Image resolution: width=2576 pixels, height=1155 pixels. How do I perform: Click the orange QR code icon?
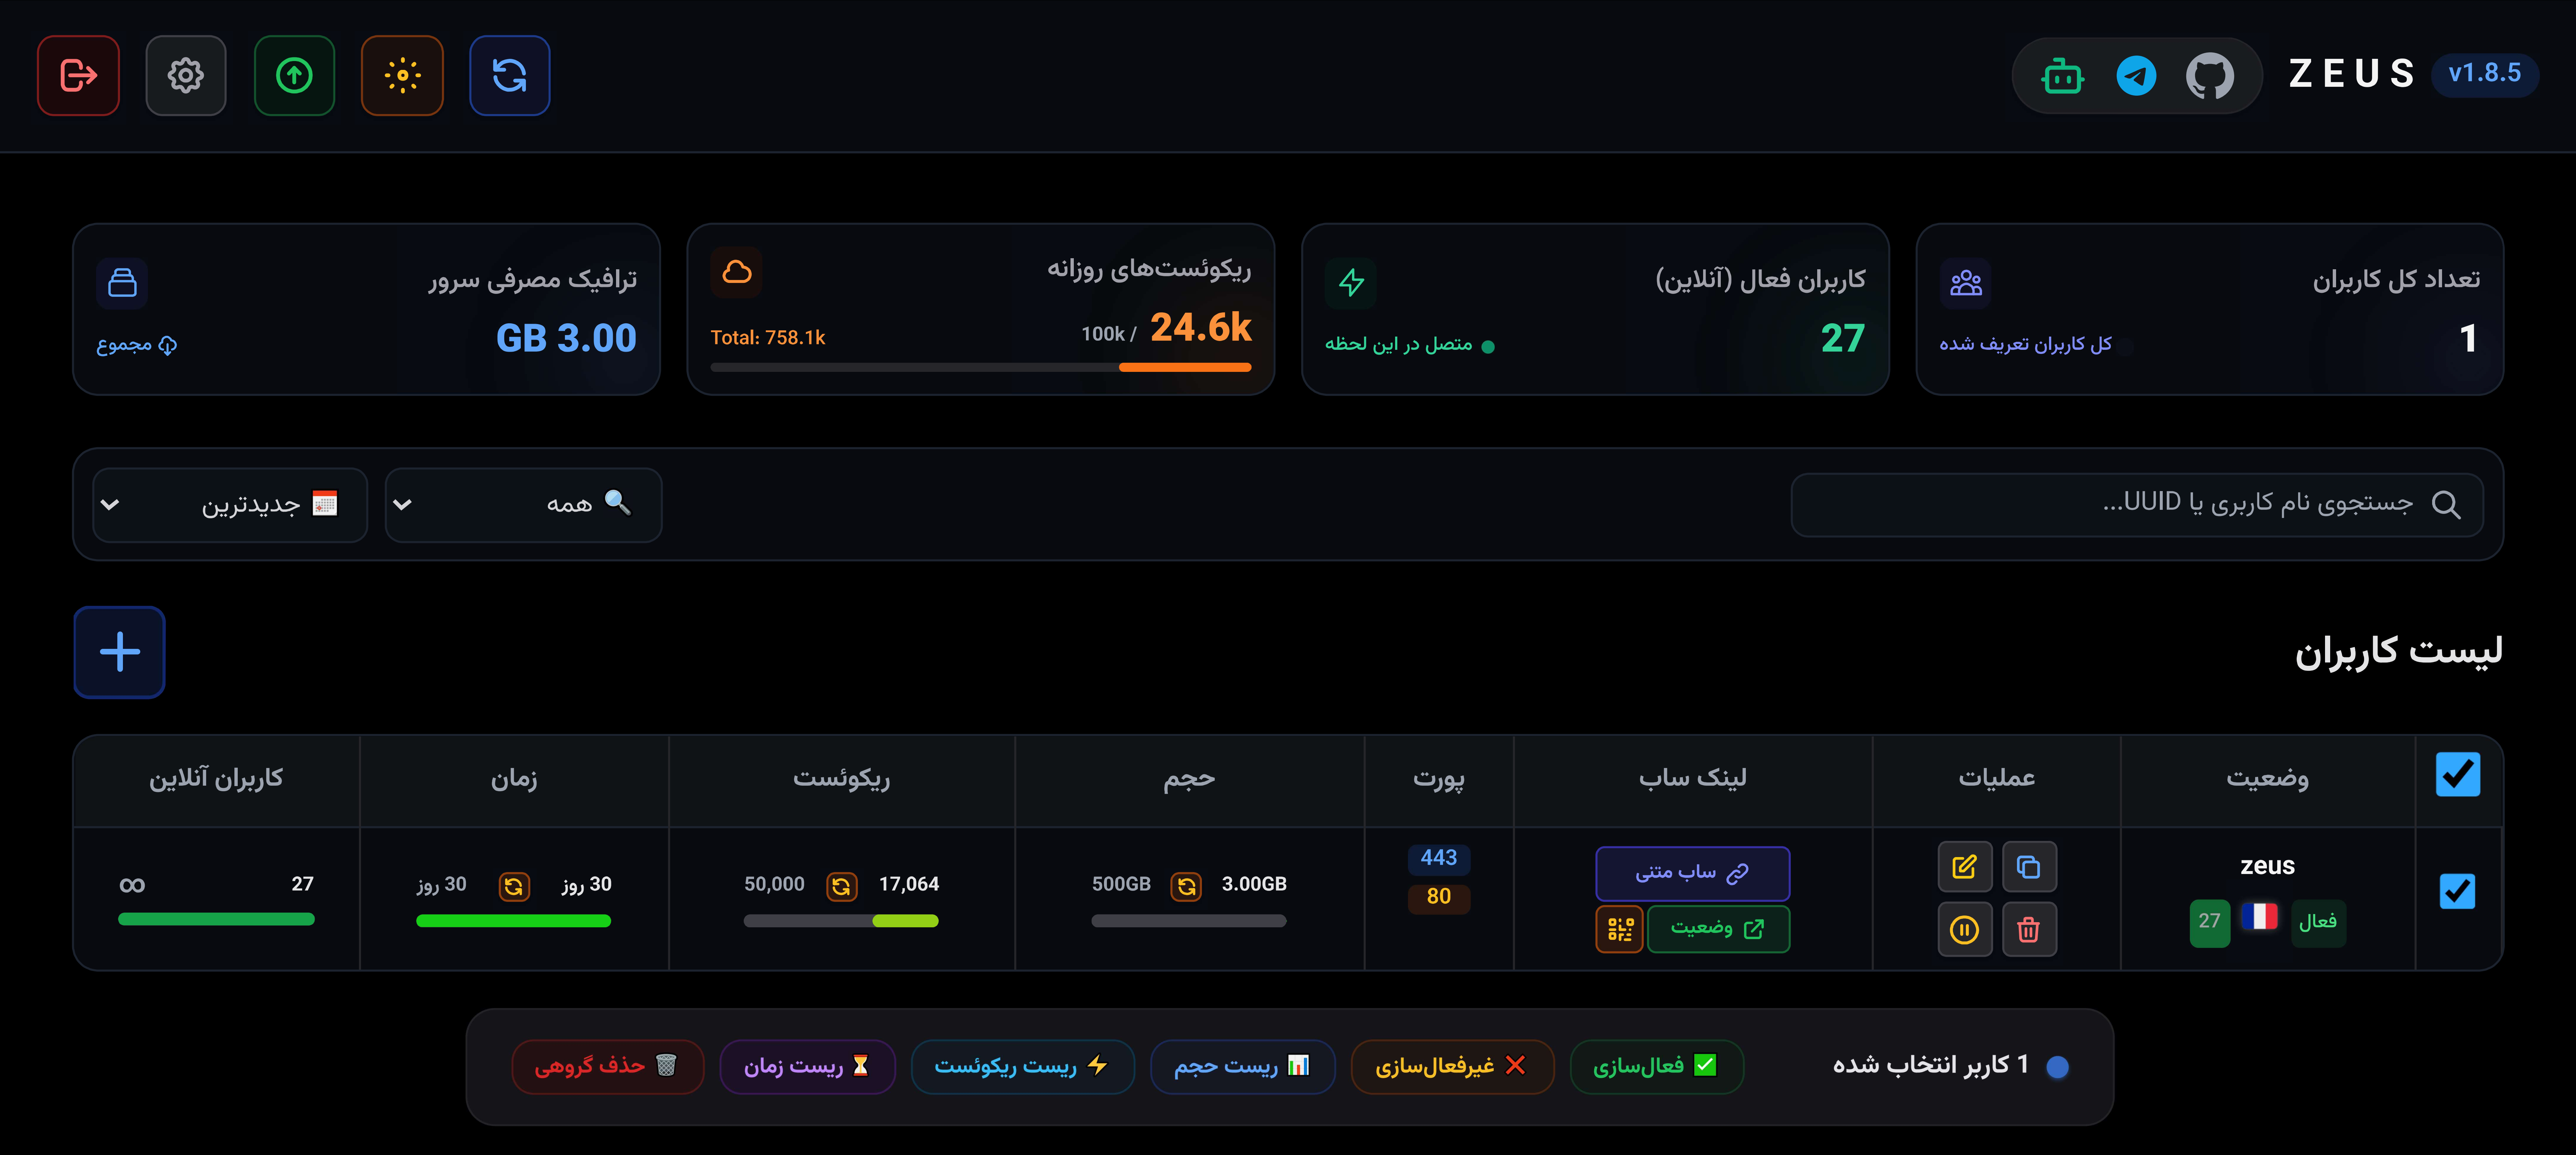[1620, 929]
